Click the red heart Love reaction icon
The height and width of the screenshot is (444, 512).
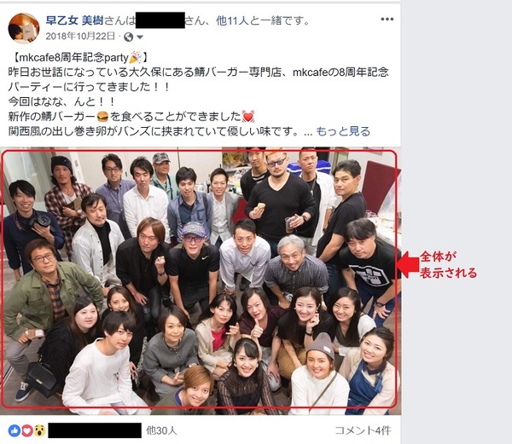[26, 430]
